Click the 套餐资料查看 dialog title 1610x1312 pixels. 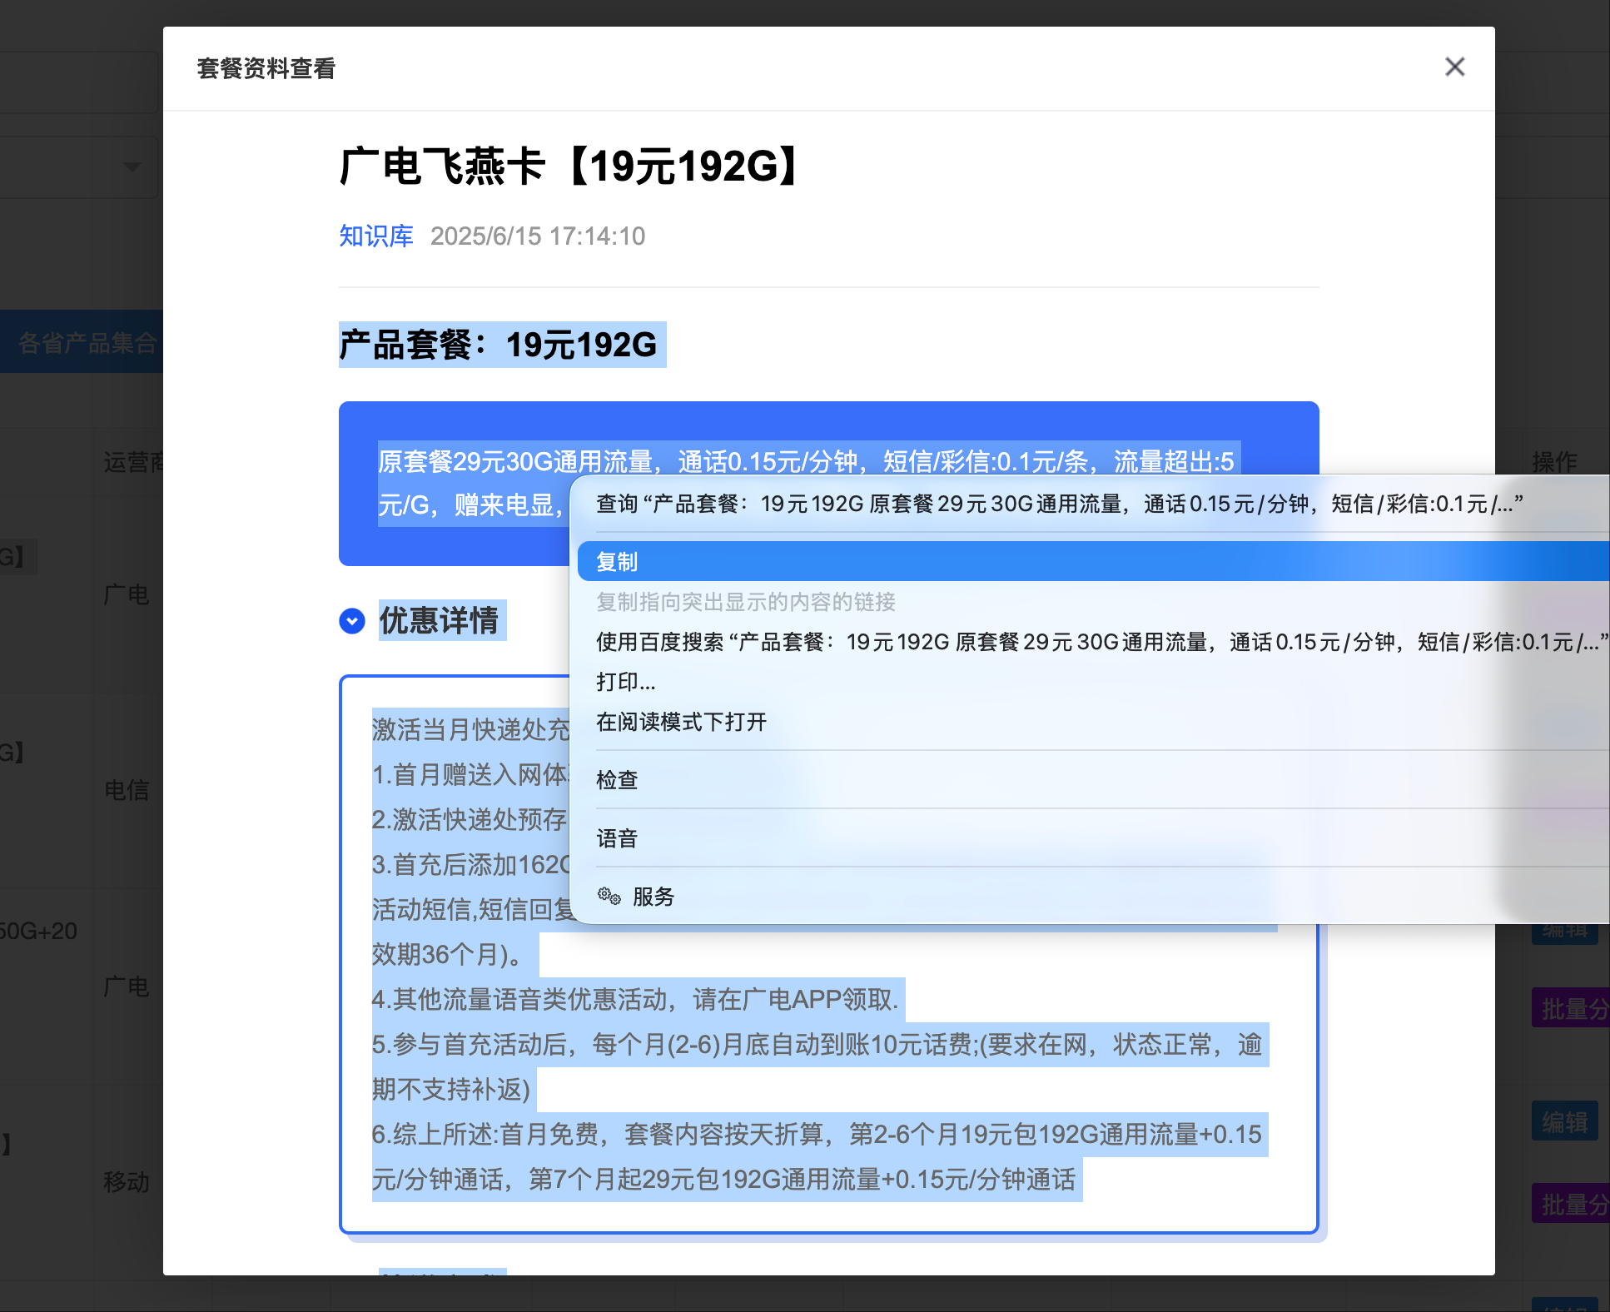click(x=266, y=68)
